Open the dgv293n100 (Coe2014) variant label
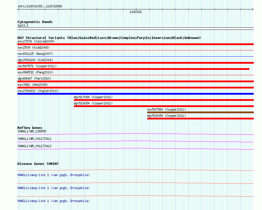Image resolution: width=262 pixels, height=210 pixels. [35, 60]
